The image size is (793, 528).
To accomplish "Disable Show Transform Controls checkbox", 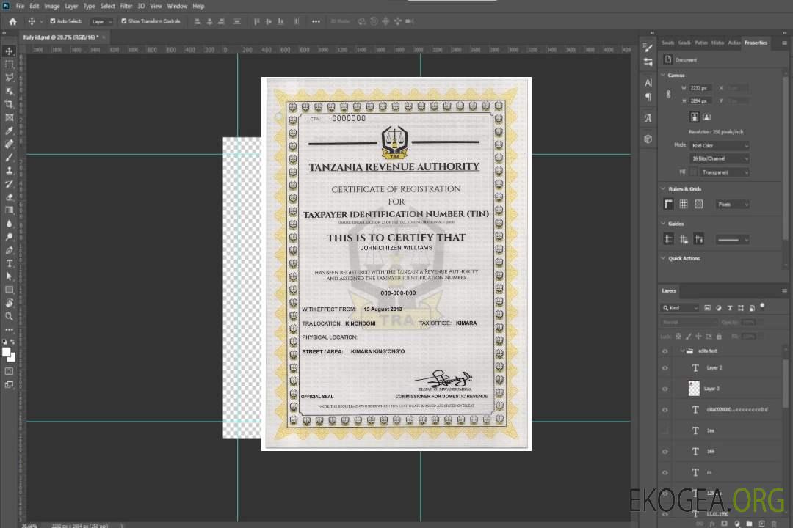I will (124, 21).
